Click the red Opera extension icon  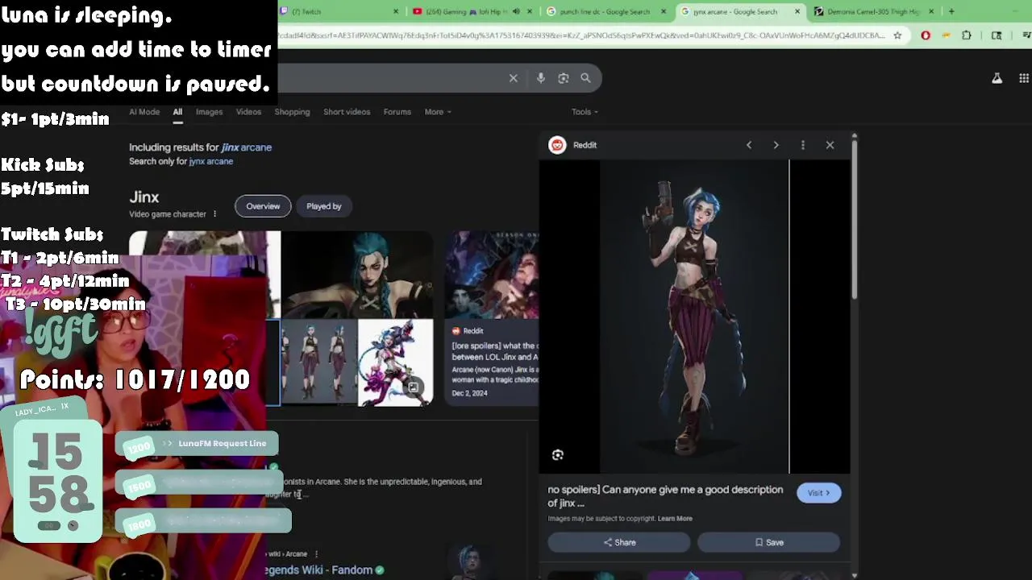pos(925,35)
